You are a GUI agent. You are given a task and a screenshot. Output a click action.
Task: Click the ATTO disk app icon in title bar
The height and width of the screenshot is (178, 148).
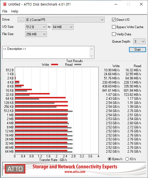pos(5,4)
